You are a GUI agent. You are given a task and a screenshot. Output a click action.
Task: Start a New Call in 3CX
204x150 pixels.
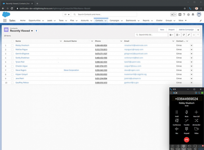click(197, 113)
